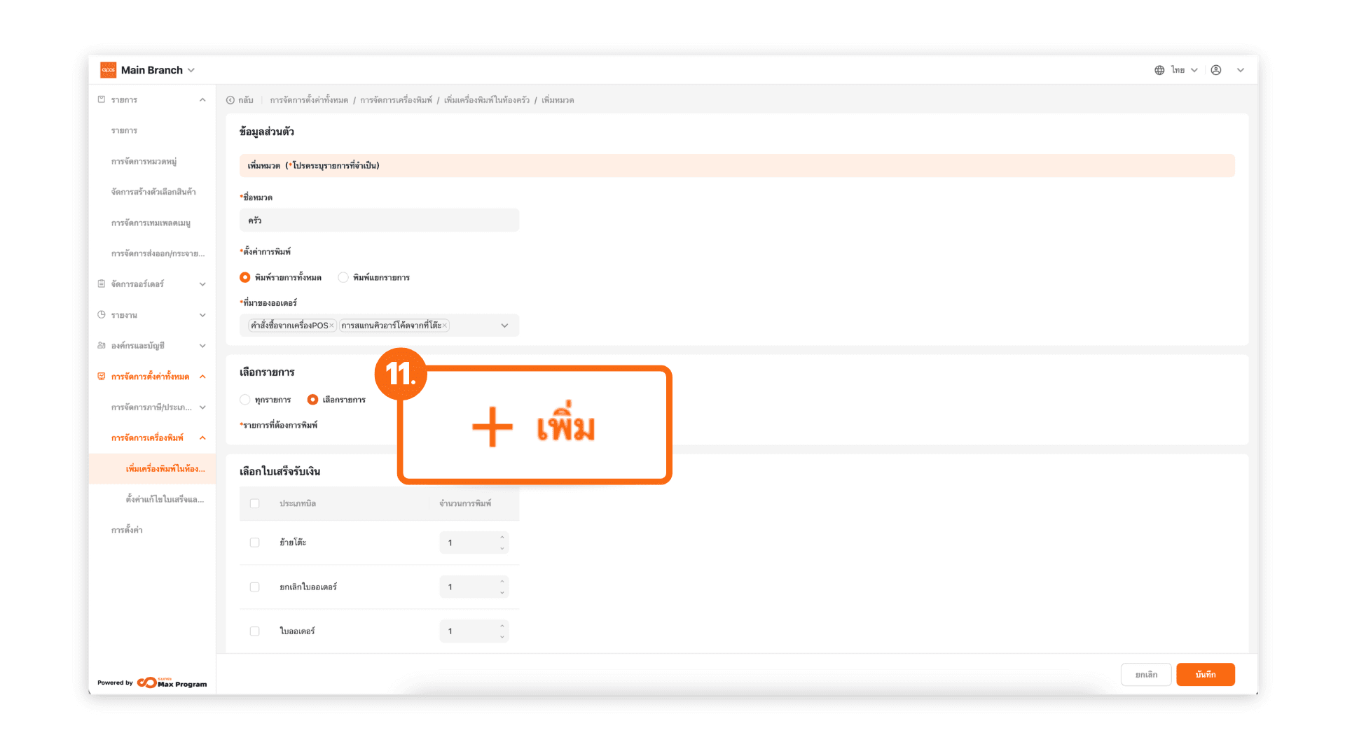Click จัดการออร์เดอร์ clipboard icon in sidebar
Viewport: 1345px width, 756px height.
[x=102, y=284]
